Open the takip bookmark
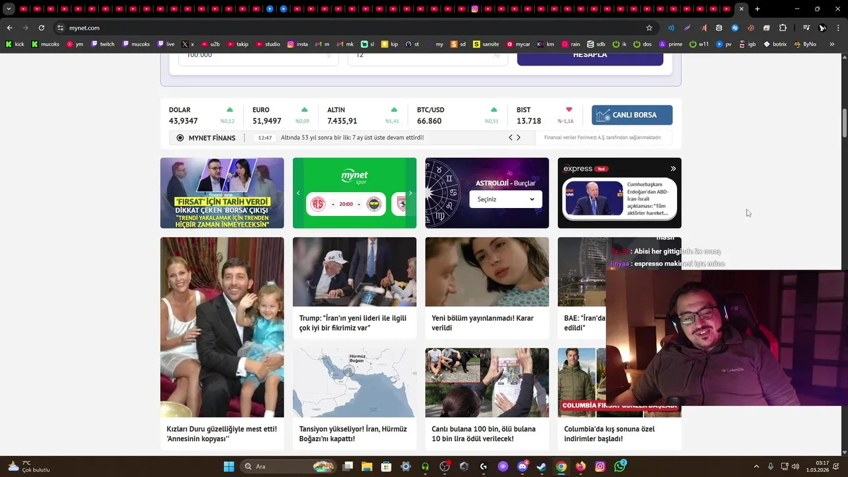This screenshot has height=477, width=848. 238,44
